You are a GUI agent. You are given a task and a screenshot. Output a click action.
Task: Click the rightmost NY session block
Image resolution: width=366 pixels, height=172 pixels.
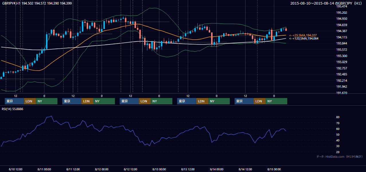point(276,101)
